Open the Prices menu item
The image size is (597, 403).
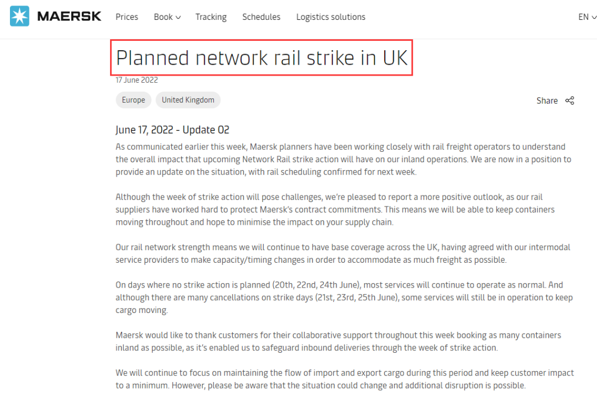127,17
